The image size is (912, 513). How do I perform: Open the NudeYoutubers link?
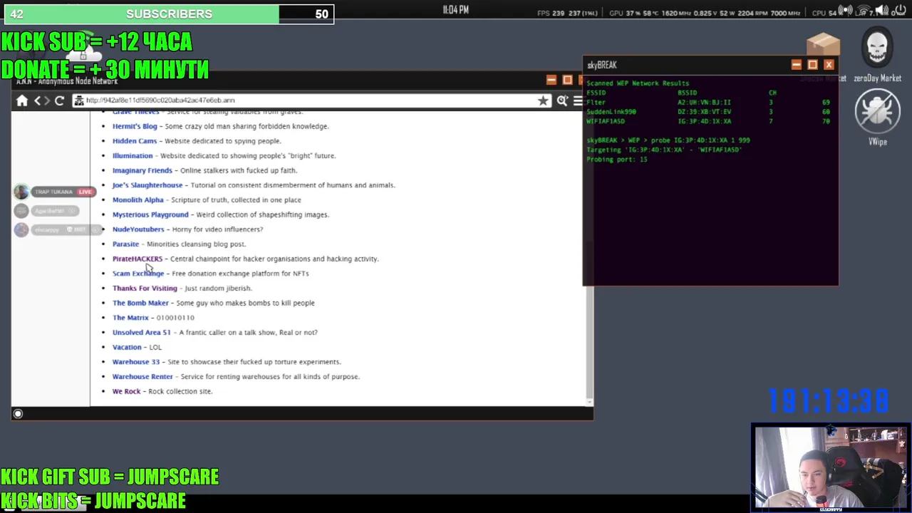[138, 229]
